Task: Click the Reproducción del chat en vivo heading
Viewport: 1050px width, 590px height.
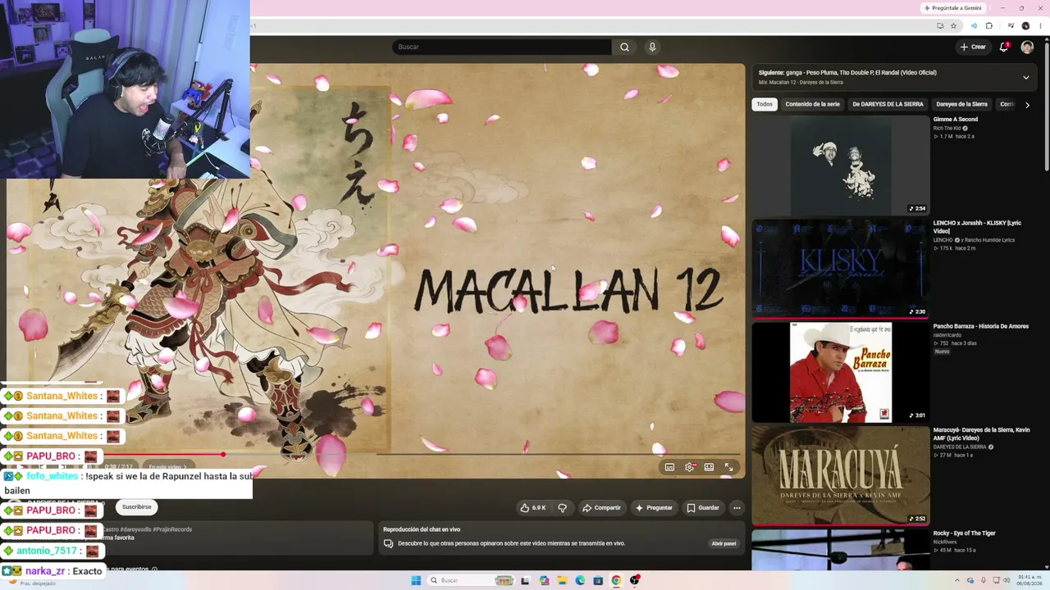Action: pos(422,529)
